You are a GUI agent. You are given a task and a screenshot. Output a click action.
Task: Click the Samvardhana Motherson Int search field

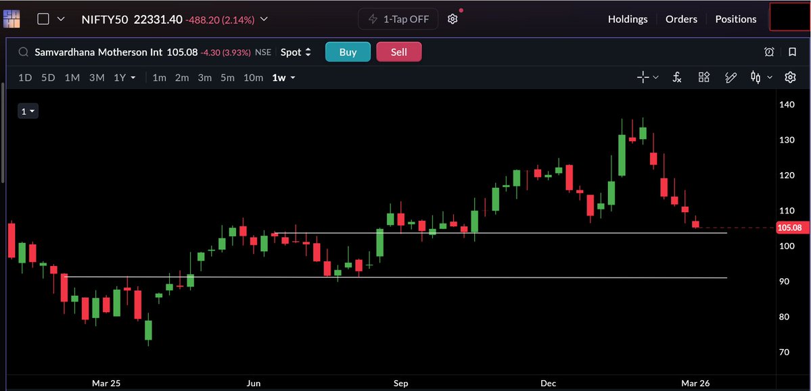[99, 52]
